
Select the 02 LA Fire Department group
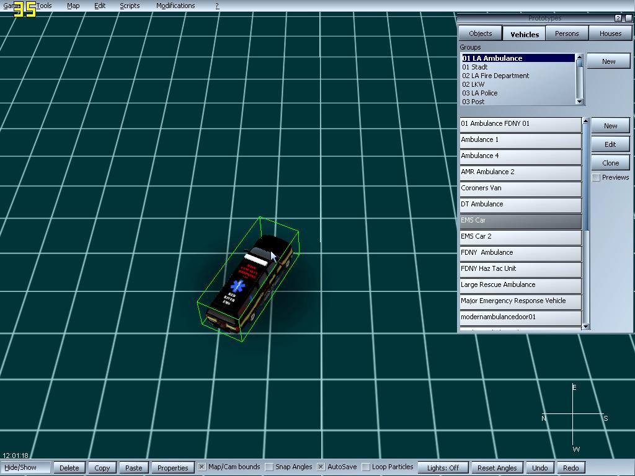[x=495, y=76]
